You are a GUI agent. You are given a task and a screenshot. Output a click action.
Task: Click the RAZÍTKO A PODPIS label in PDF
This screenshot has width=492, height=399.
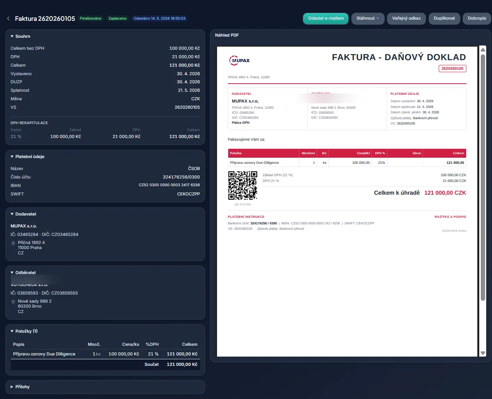click(x=450, y=217)
